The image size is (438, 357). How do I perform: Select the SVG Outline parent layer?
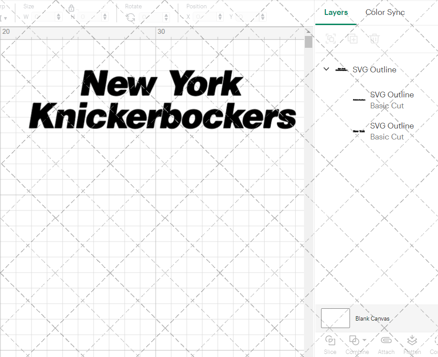pyautogui.click(x=375, y=69)
